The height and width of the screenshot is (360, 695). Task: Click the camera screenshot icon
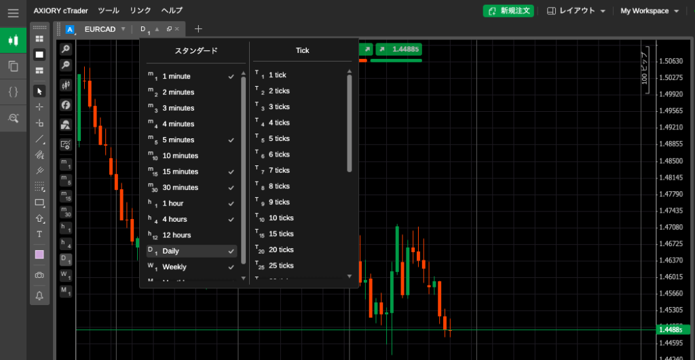click(x=39, y=275)
